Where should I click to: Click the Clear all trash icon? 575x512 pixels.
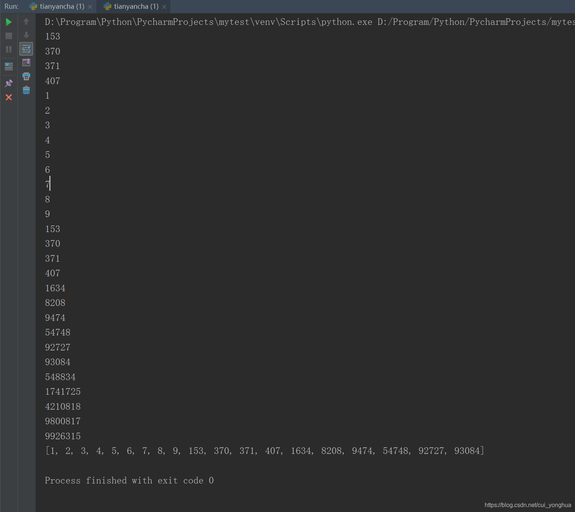point(26,90)
